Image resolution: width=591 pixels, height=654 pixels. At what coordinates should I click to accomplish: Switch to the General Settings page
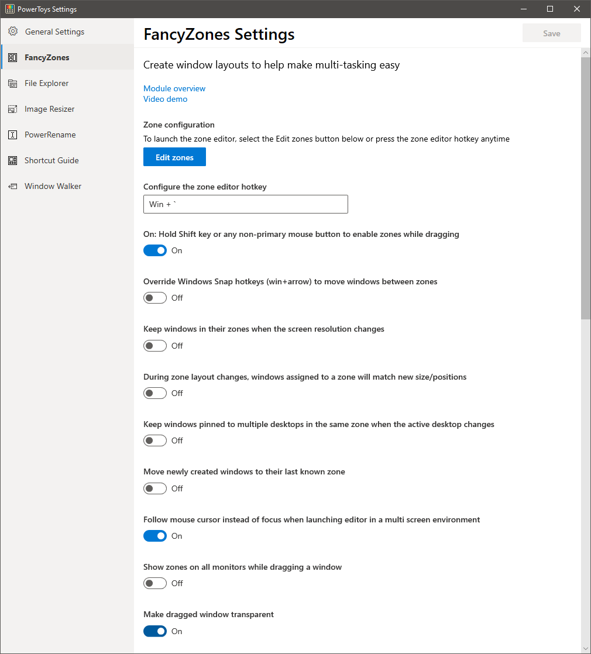[x=54, y=31]
